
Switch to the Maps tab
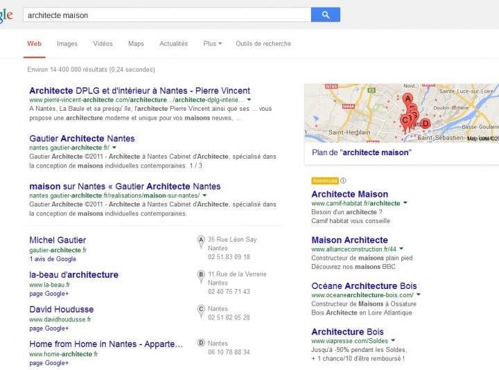click(x=136, y=44)
